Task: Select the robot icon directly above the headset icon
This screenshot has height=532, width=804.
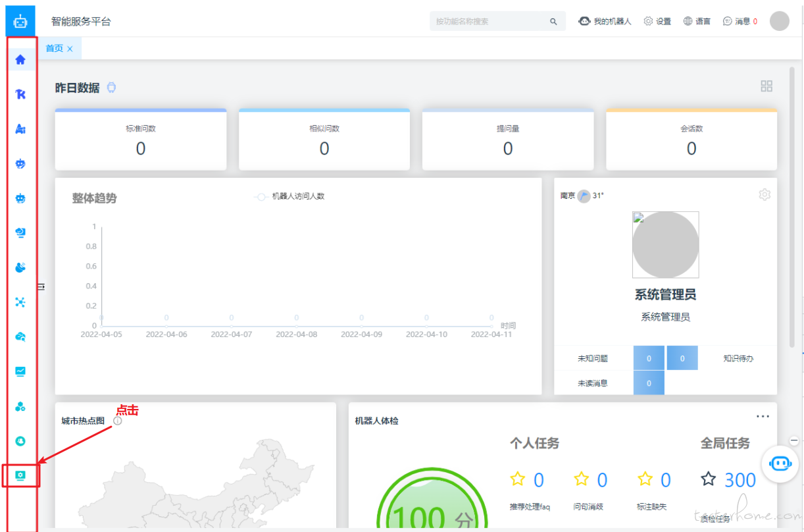Action: (20, 198)
